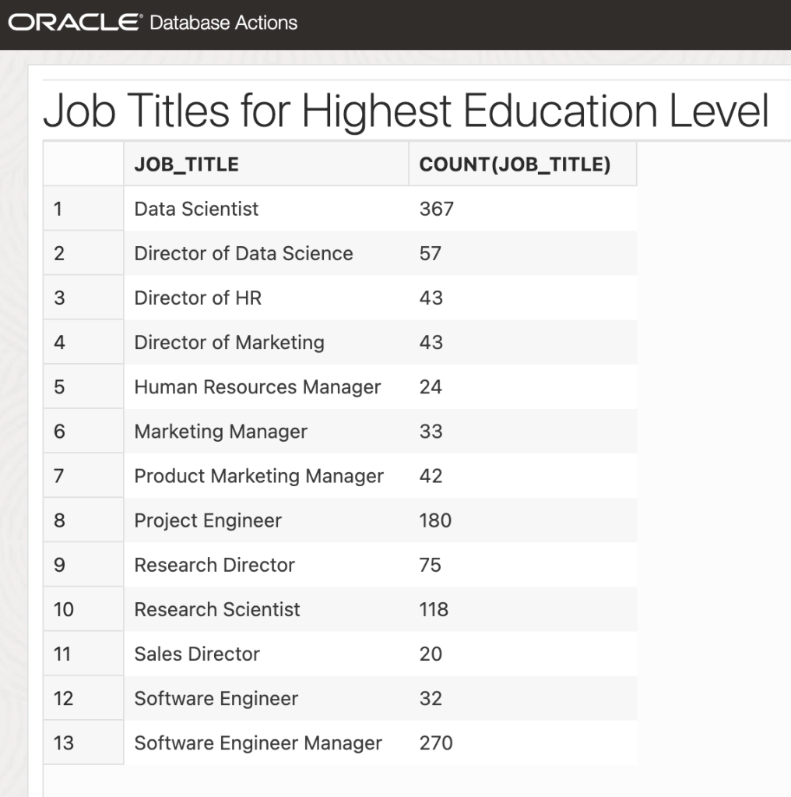Click the Director of HR cell
791x797 pixels.
pos(198,298)
